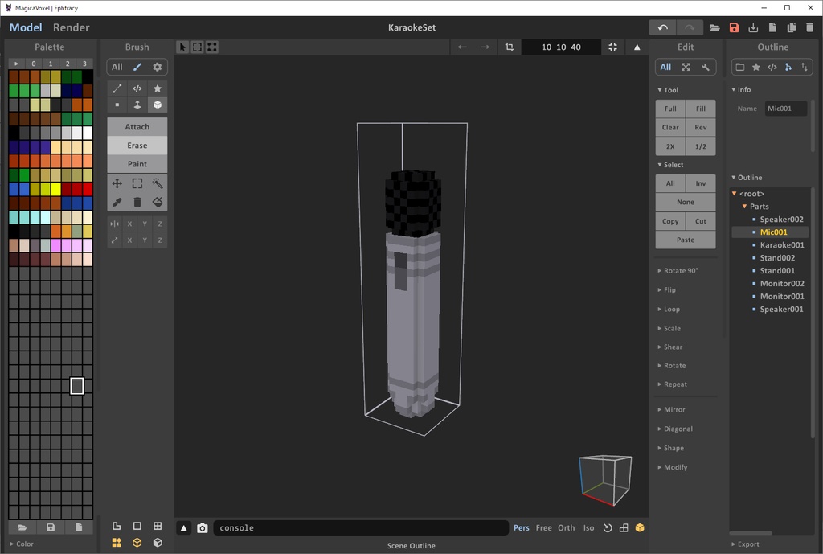823x554 pixels.
Task: Toggle the yellow grid display icon at bottom left
Action: 117,543
